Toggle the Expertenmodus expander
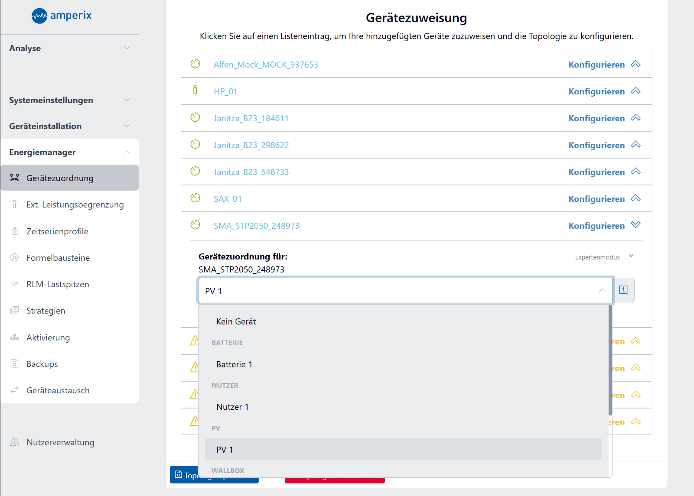 click(x=631, y=256)
